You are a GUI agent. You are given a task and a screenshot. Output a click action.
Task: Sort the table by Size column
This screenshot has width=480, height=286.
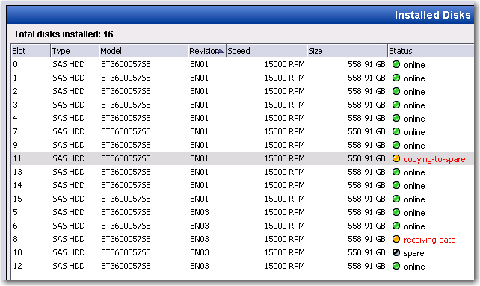pos(348,51)
